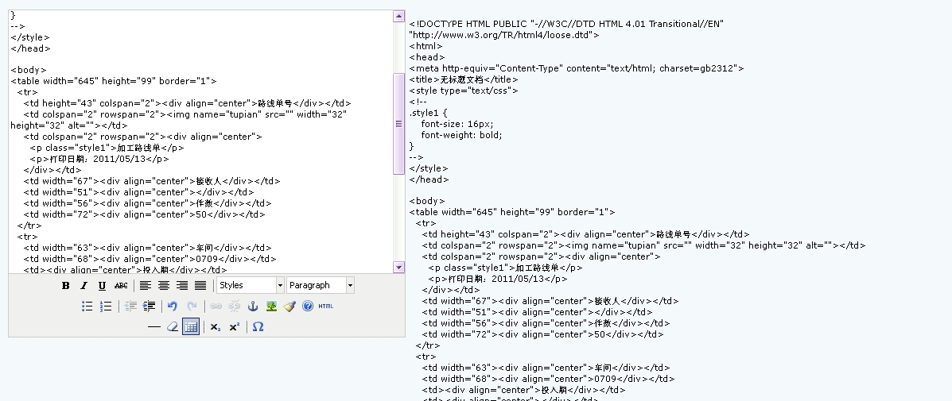The image size is (952, 401).
Task: Open the Paragraph format dropdown
Action: 316,286
